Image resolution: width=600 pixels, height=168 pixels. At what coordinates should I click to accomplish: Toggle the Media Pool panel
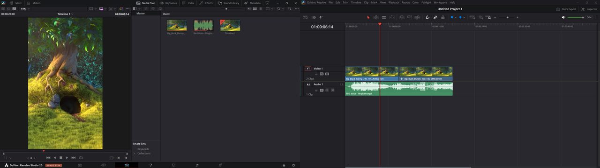tap(145, 3)
